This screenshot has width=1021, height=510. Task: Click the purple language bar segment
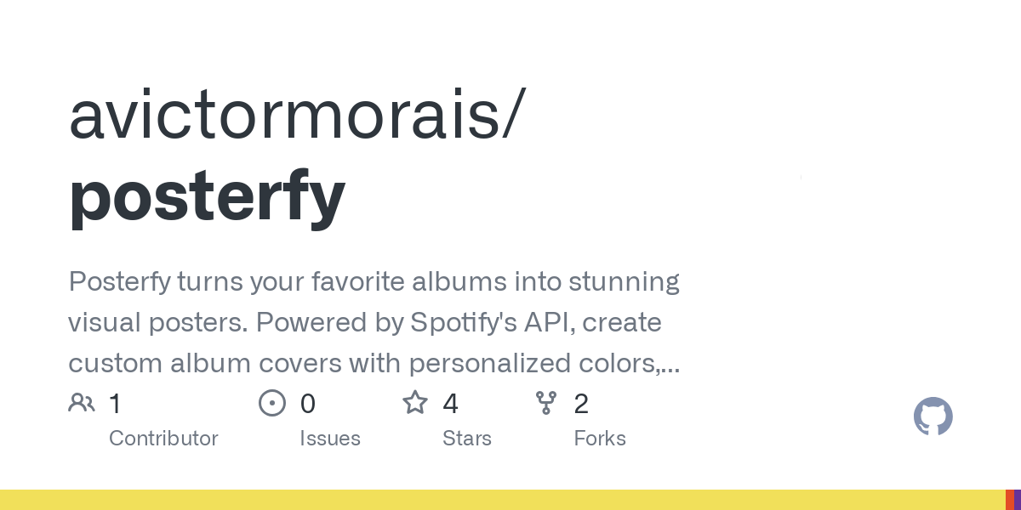[x=1018, y=500]
